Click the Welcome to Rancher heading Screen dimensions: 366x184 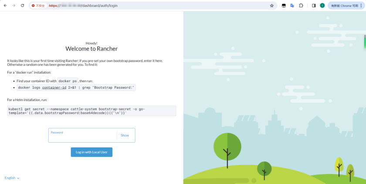(91, 49)
